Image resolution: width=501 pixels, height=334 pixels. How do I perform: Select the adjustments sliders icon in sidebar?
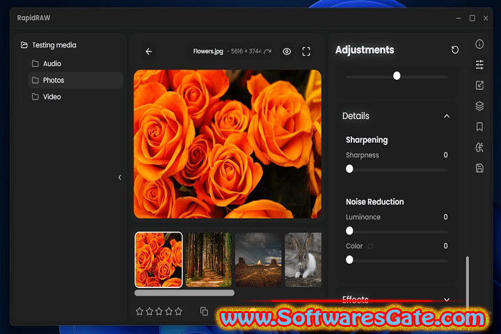point(479,65)
